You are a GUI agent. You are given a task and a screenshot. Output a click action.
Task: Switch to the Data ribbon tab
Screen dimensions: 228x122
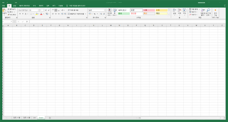[41, 6]
